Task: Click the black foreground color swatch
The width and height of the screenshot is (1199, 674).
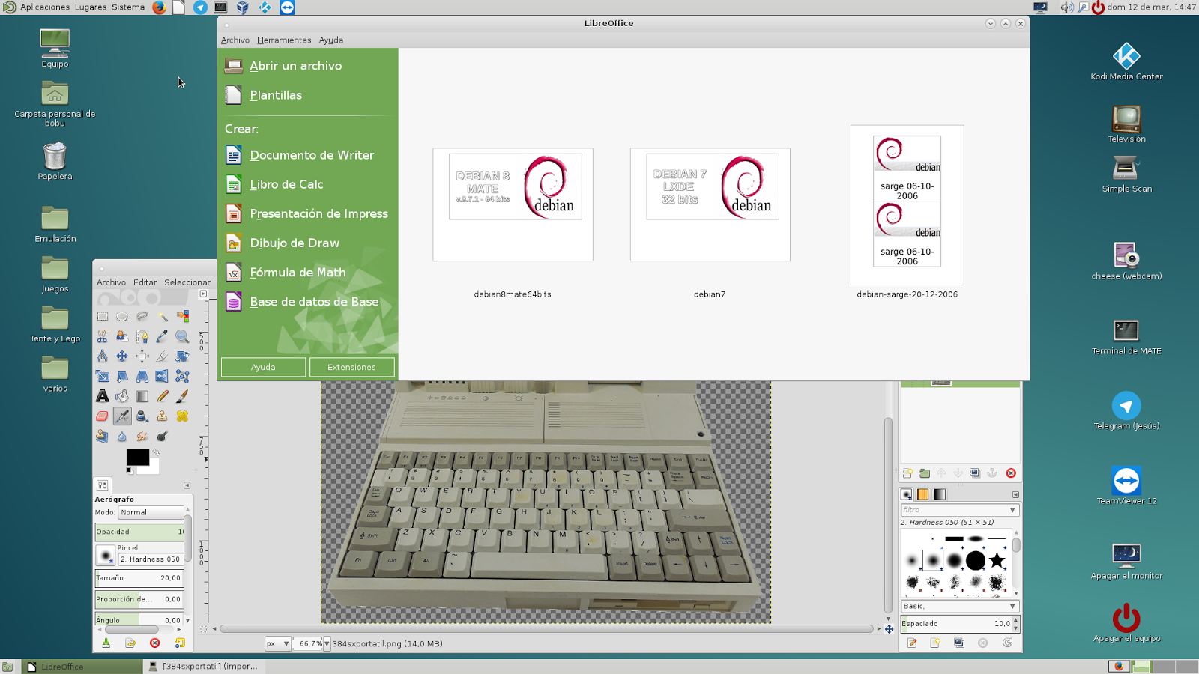Action: (x=137, y=457)
